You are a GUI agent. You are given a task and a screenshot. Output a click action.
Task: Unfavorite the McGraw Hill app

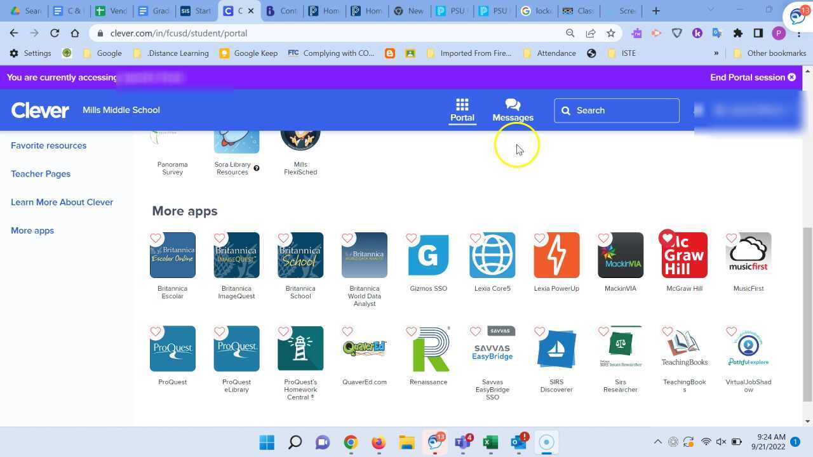[x=667, y=237]
